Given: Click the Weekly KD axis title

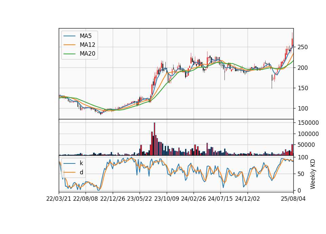Looking at the screenshot, I should pyautogui.click(x=313, y=174).
